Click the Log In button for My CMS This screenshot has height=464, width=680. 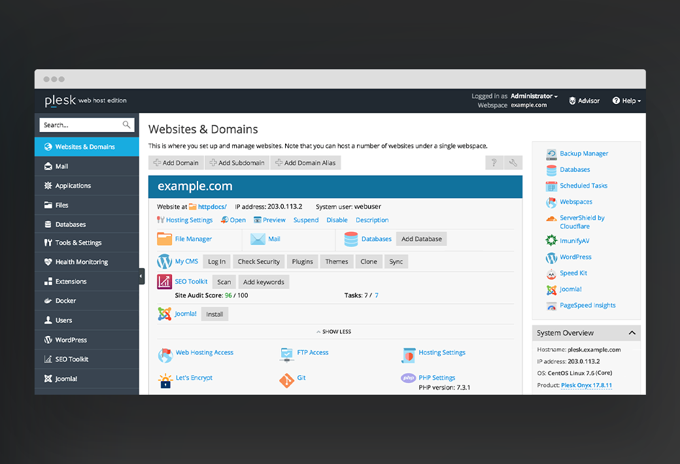pos(217,261)
